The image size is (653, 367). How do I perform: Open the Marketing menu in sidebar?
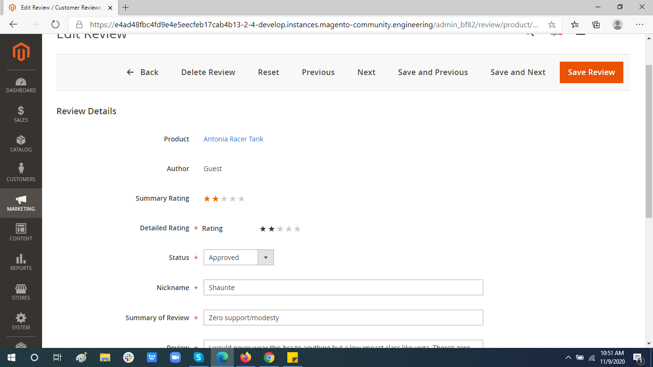pyautogui.click(x=21, y=203)
